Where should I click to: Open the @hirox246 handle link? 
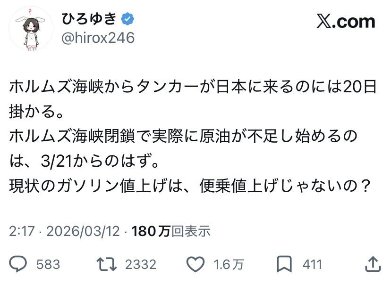click(x=98, y=38)
